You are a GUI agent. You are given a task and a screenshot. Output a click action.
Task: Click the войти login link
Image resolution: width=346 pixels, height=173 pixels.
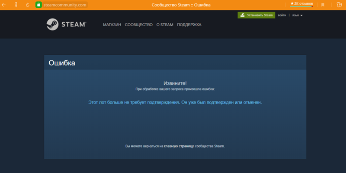coord(282,15)
